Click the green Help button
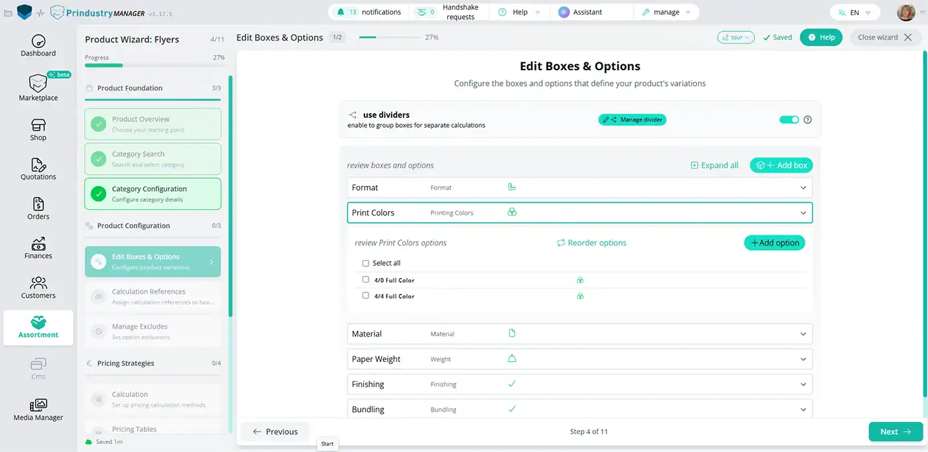The height and width of the screenshot is (452, 928). (x=821, y=38)
